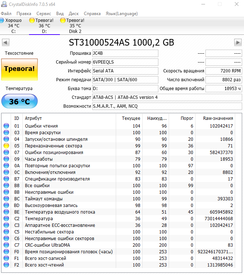Screen dimensions: 244x275
Task: Click status orb of Всего хост-записей row
Action: click(x=6, y=258)
